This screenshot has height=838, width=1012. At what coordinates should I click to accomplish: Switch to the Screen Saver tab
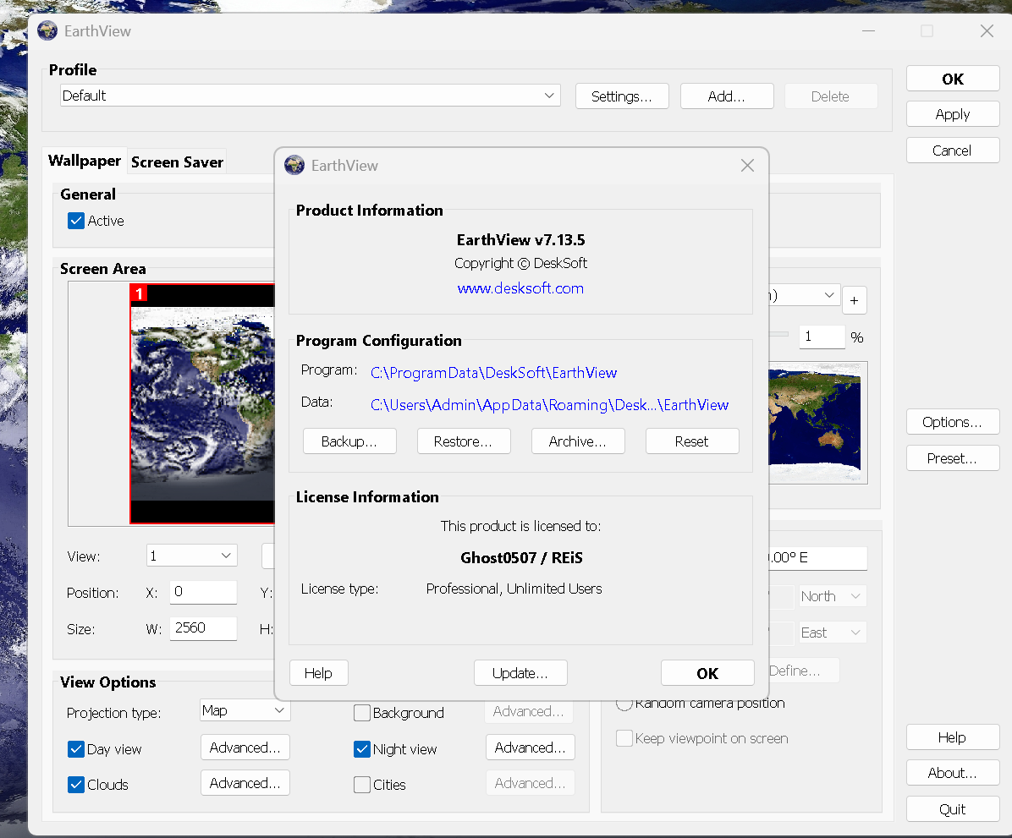178,162
